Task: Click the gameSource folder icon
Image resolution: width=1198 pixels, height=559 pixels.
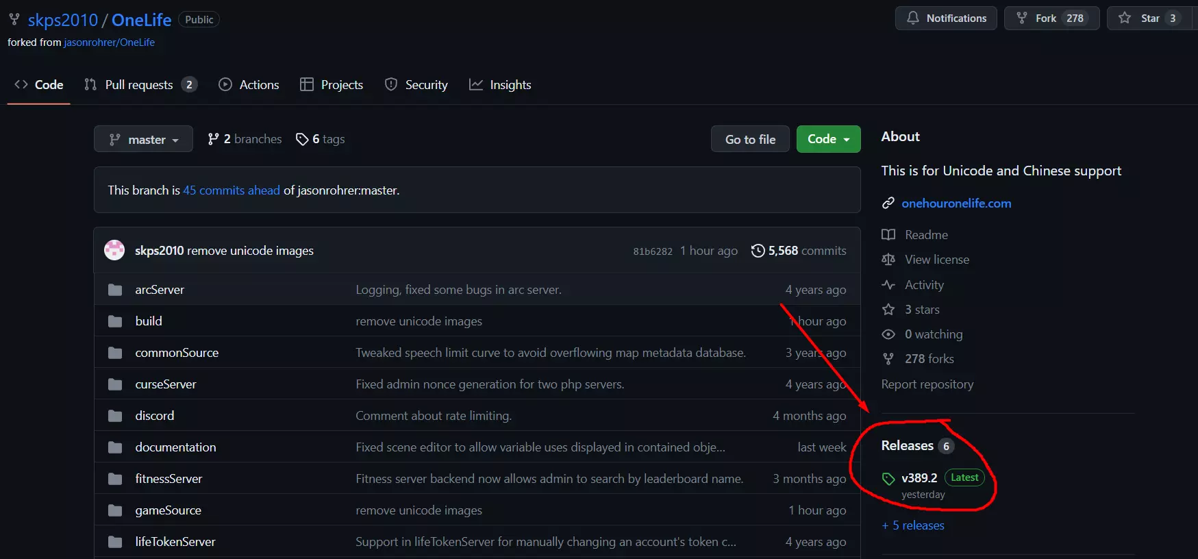Action: pos(115,510)
